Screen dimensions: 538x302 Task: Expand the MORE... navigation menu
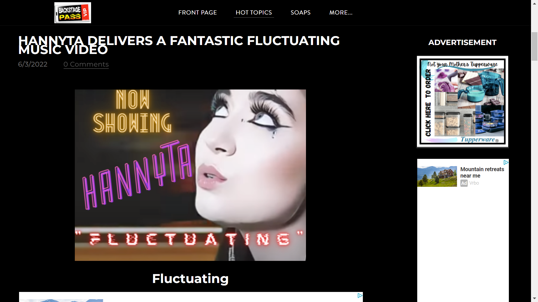coord(341,13)
